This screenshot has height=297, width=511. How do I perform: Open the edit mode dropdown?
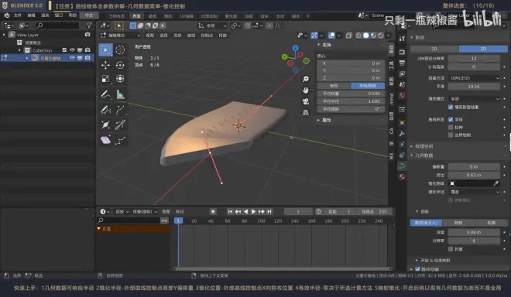click(121, 35)
